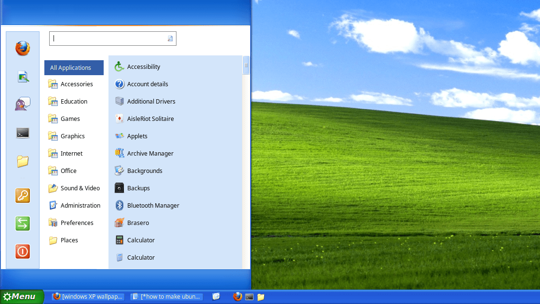Click the Applets icon
The image size is (540, 304).
tap(119, 136)
